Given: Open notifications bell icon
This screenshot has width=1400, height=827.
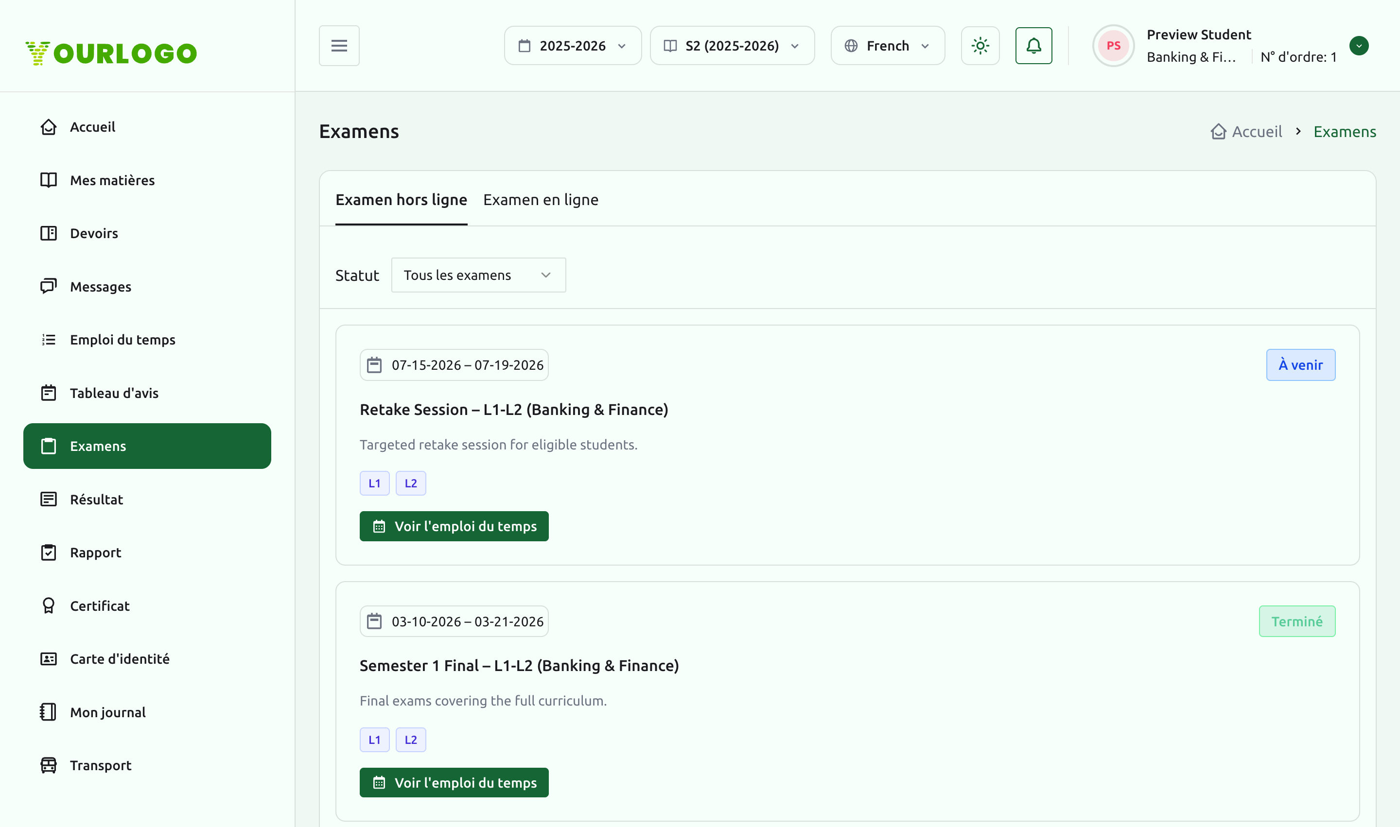Looking at the screenshot, I should (x=1033, y=46).
